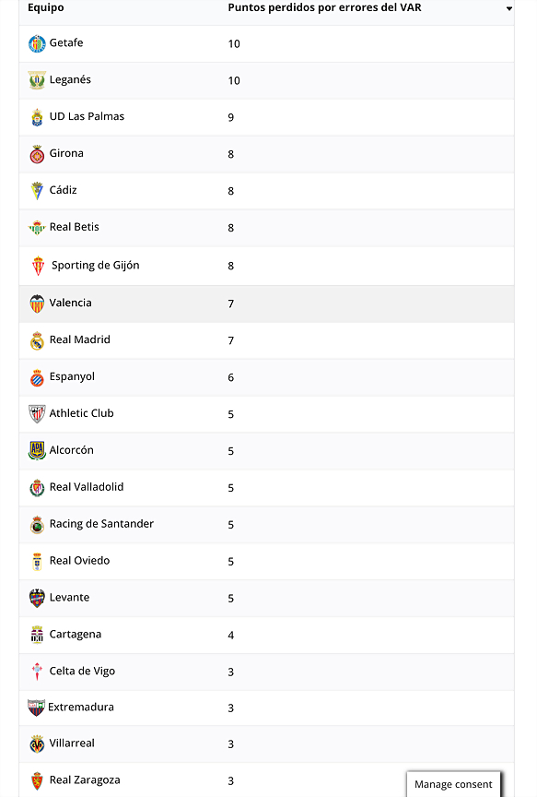Select the Celta de Vigo row name
537x797 pixels.
pyautogui.click(x=82, y=671)
